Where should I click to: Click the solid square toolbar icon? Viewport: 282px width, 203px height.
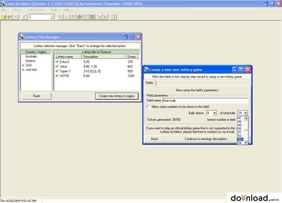(93, 17)
